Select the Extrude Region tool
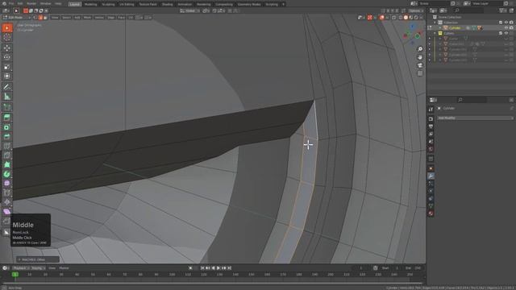516x290 pixels. (7, 118)
